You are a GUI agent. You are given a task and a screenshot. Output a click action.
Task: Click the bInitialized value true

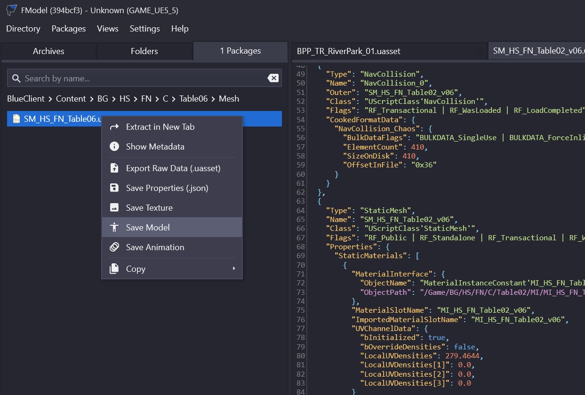436,338
